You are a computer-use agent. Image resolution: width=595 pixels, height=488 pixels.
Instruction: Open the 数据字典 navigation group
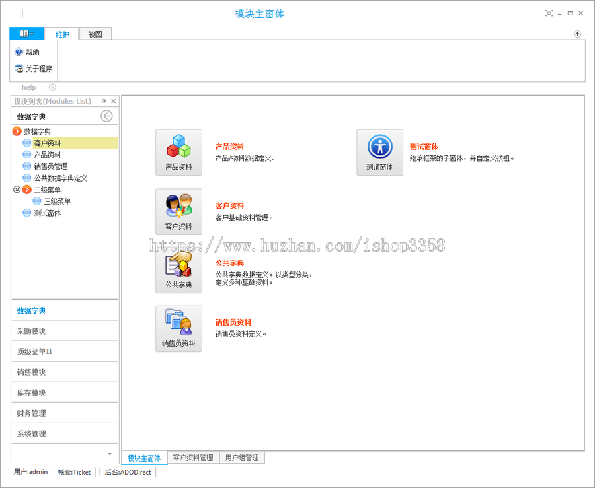pyautogui.click(x=65, y=310)
